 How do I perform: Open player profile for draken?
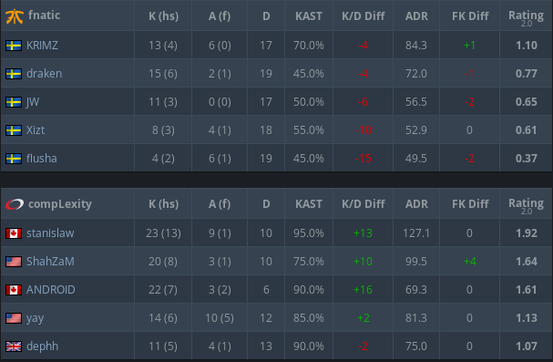pos(44,73)
